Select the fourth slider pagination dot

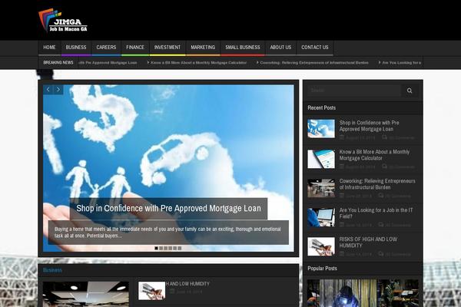171,248
